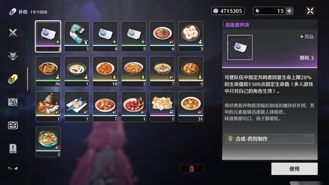Select the teal revival inhaler item
This screenshot has height=185, width=329.
click(x=77, y=36)
